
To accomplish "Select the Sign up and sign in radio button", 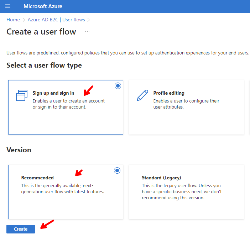I will [x=118, y=86].
